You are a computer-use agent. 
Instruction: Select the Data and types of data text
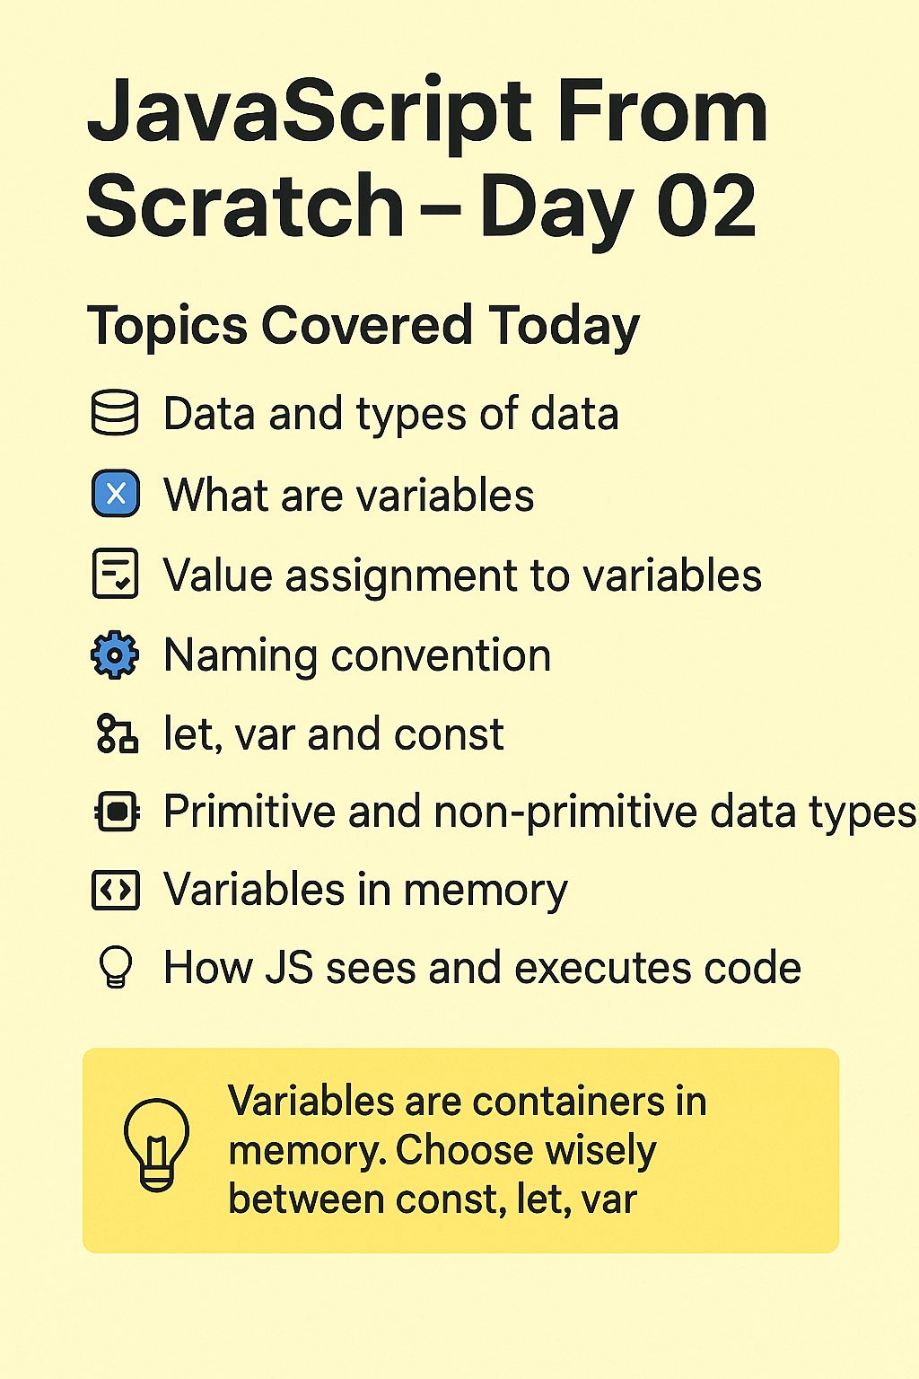click(391, 415)
